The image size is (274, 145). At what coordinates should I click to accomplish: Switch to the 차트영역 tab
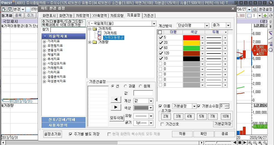coord(83,16)
